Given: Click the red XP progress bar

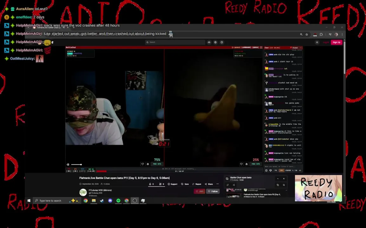Looking at the screenshot, I should click(x=101, y=171).
